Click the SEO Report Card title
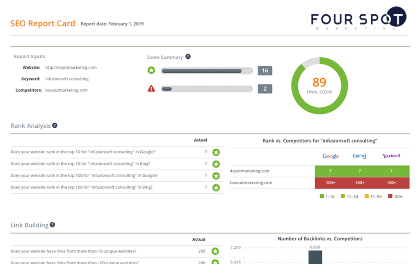420x264 pixels. coord(43,23)
